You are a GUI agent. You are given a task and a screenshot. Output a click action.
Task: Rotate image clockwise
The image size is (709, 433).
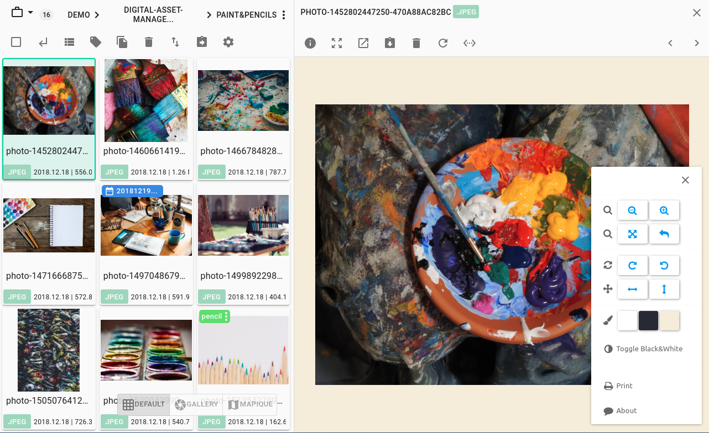[x=632, y=266]
